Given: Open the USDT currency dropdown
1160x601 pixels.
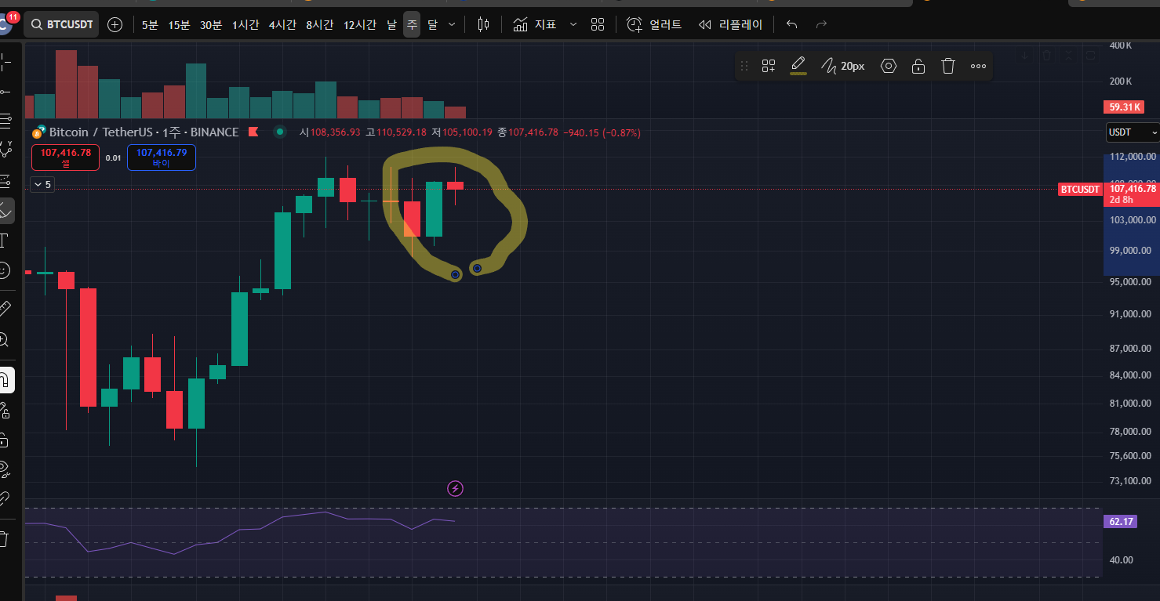Looking at the screenshot, I should [x=1132, y=133].
